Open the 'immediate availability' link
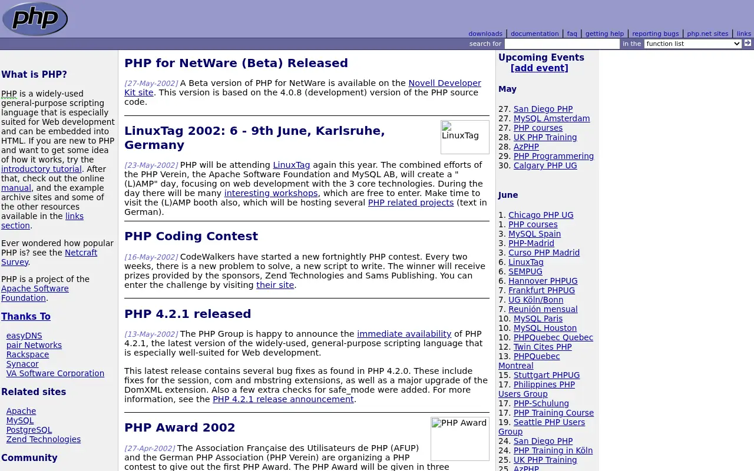 point(404,334)
